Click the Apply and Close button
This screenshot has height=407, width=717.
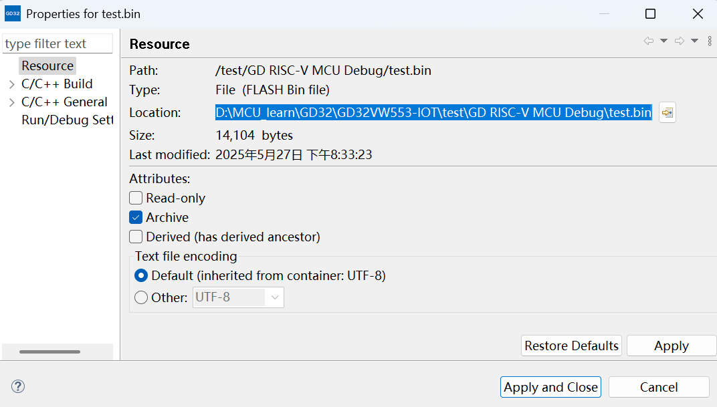coord(550,387)
